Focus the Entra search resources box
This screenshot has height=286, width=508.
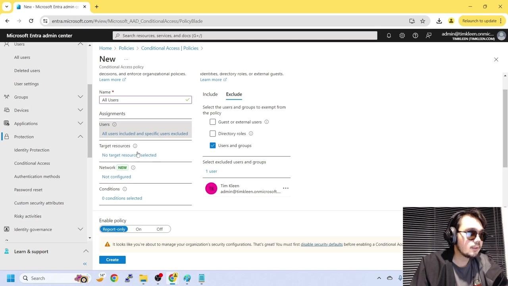tap(245, 35)
